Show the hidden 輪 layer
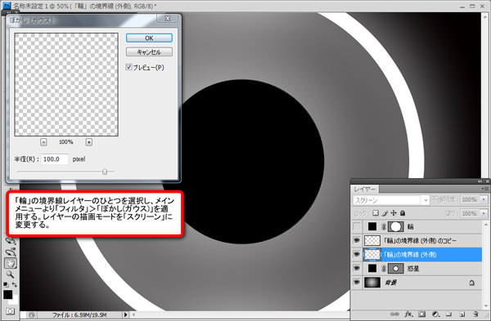Image resolution: width=491 pixels, height=321 pixels. click(357, 226)
